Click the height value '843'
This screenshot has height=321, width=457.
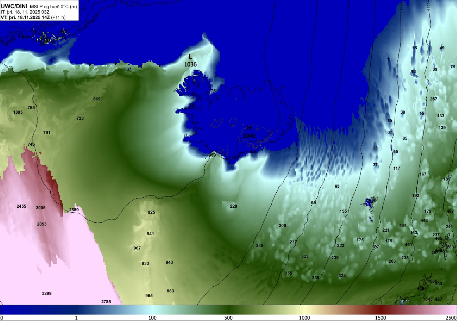pos(169,262)
